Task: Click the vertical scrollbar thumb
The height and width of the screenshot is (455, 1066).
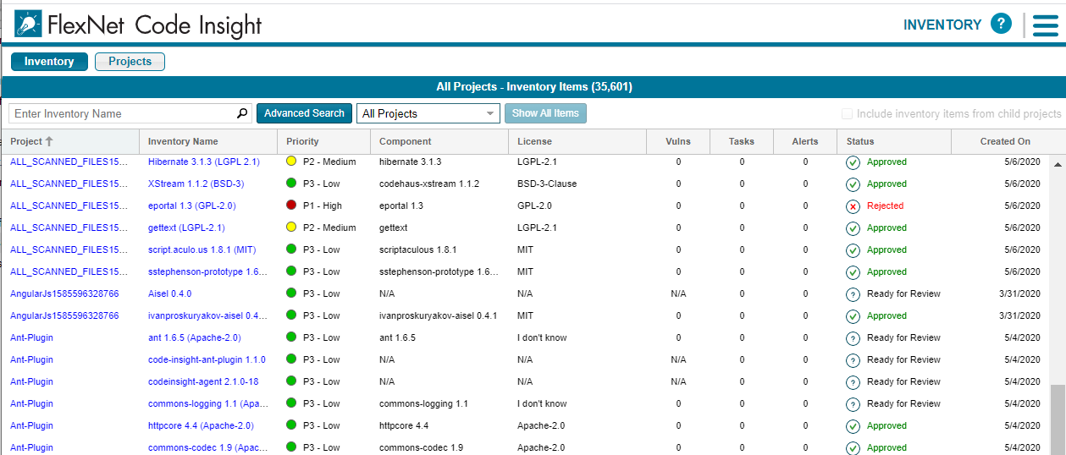Action: pyautogui.click(x=1057, y=420)
